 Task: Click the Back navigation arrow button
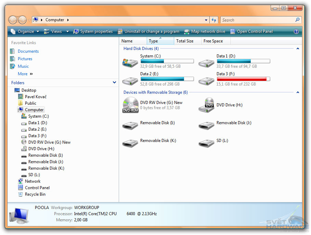pos(13,20)
